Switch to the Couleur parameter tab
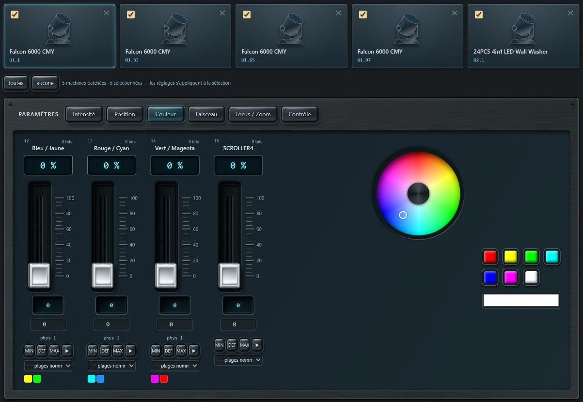The width and height of the screenshot is (583, 402). point(166,114)
